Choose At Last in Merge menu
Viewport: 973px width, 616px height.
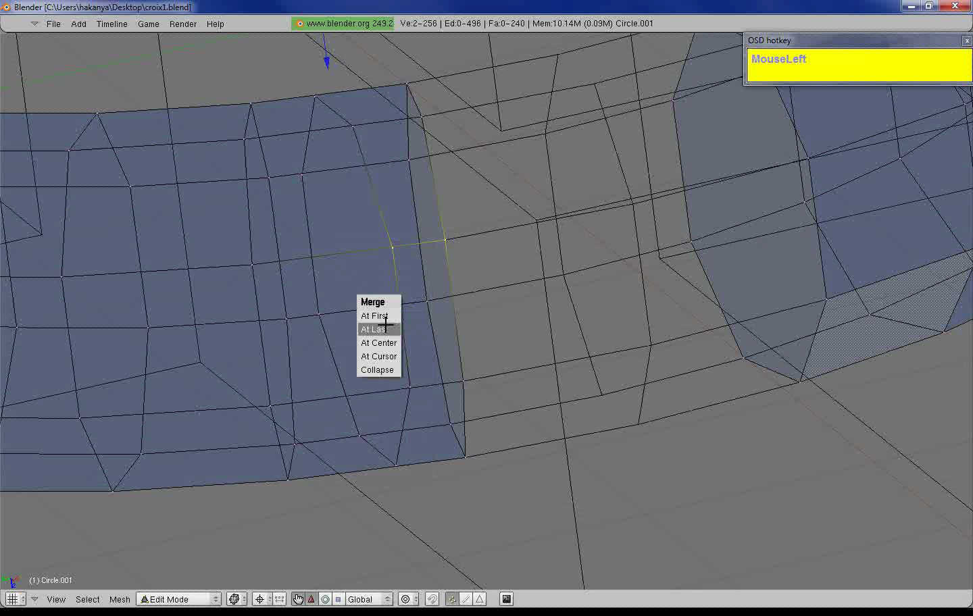(379, 329)
